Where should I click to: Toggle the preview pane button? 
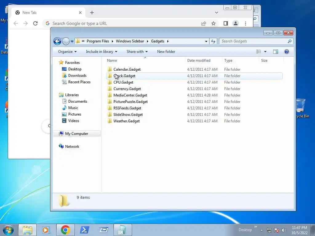point(276,52)
